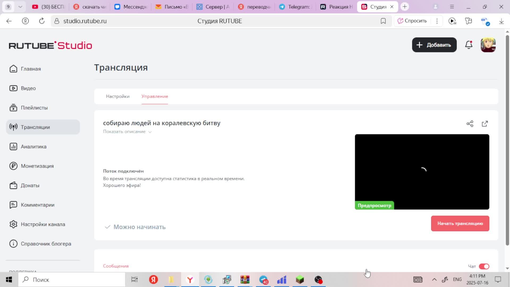Switch to the Письмо browser tab
510x287 pixels.
172,7
